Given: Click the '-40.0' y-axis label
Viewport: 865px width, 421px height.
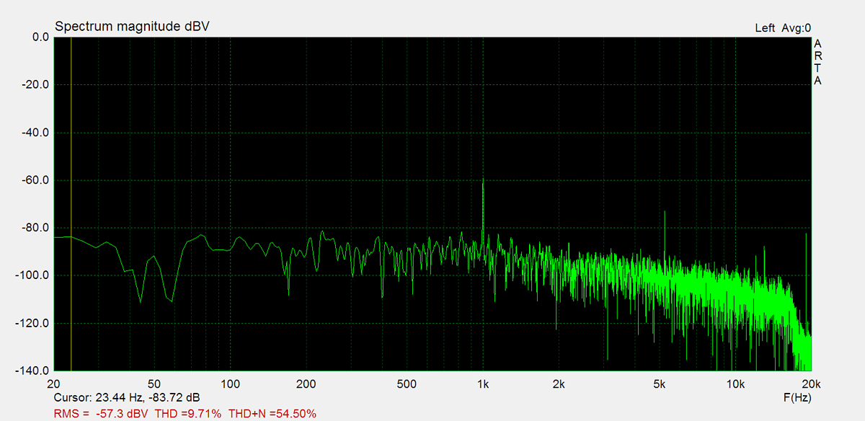Looking at the screenshot, I should coord(35,133).
